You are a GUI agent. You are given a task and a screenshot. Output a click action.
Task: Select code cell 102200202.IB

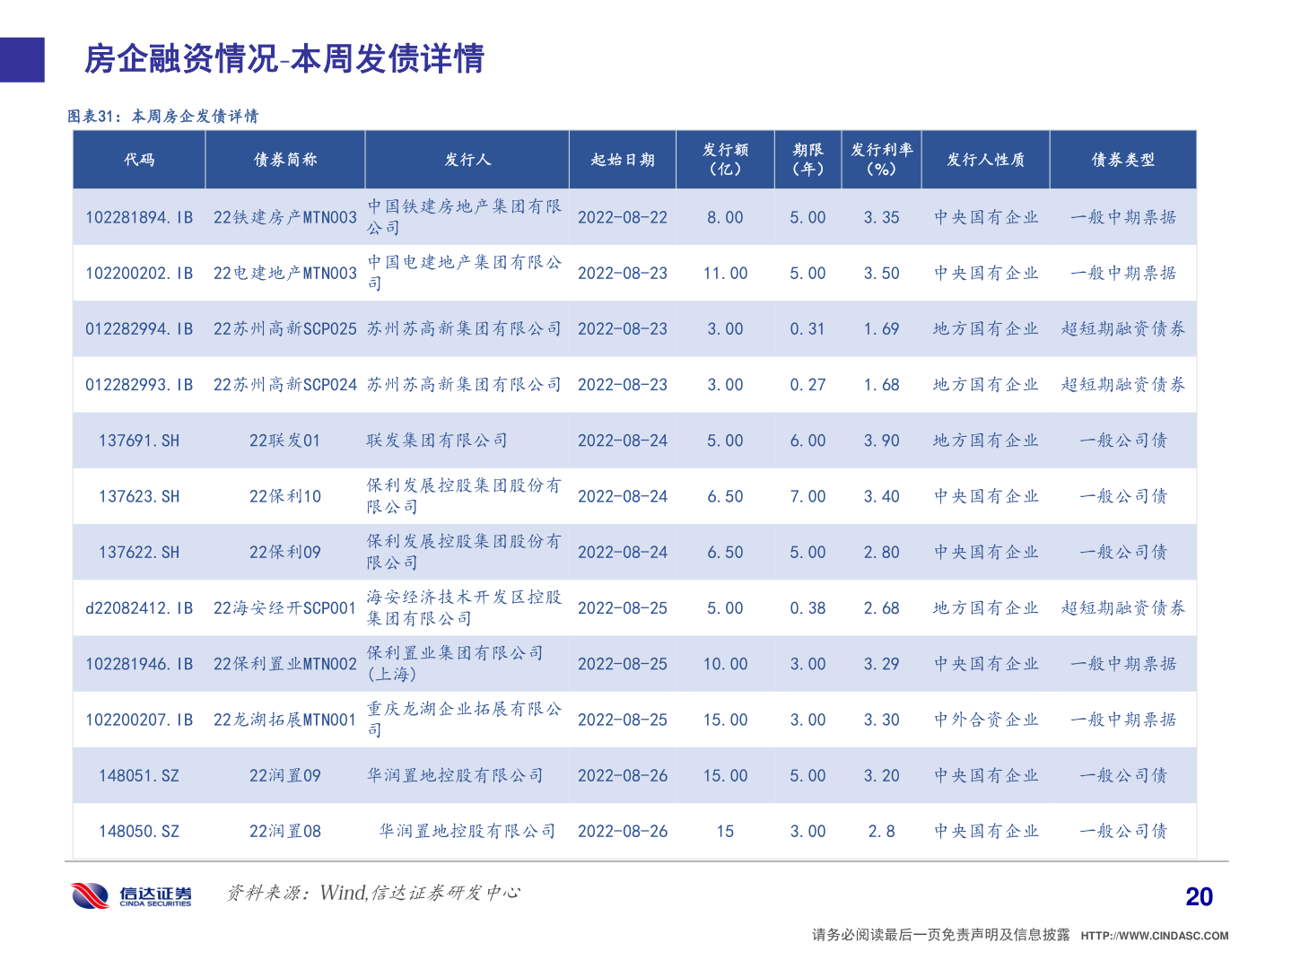[139, 273]
